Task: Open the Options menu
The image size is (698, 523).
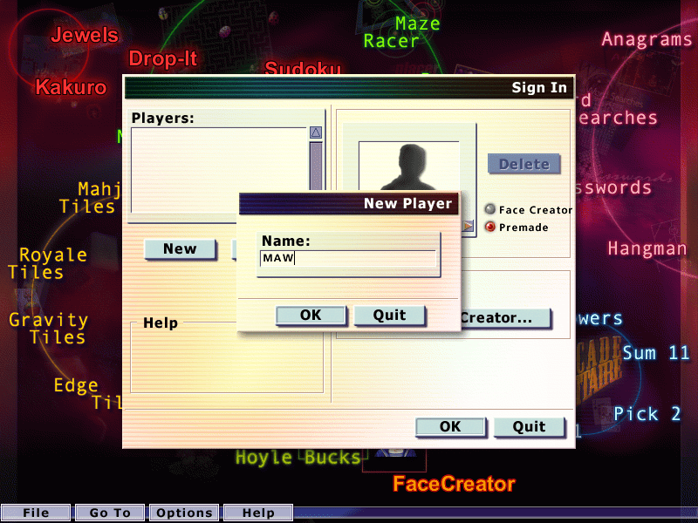Action: pos(184,513)
